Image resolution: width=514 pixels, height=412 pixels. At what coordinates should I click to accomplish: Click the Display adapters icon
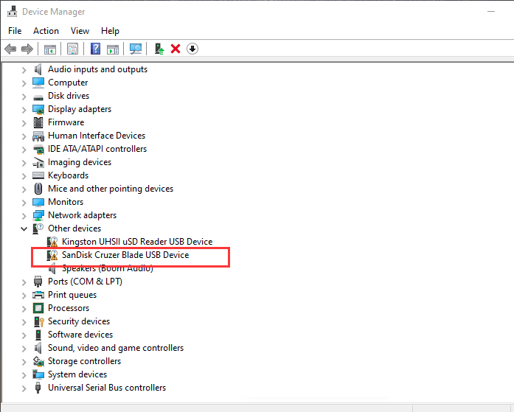coord(38,109)
